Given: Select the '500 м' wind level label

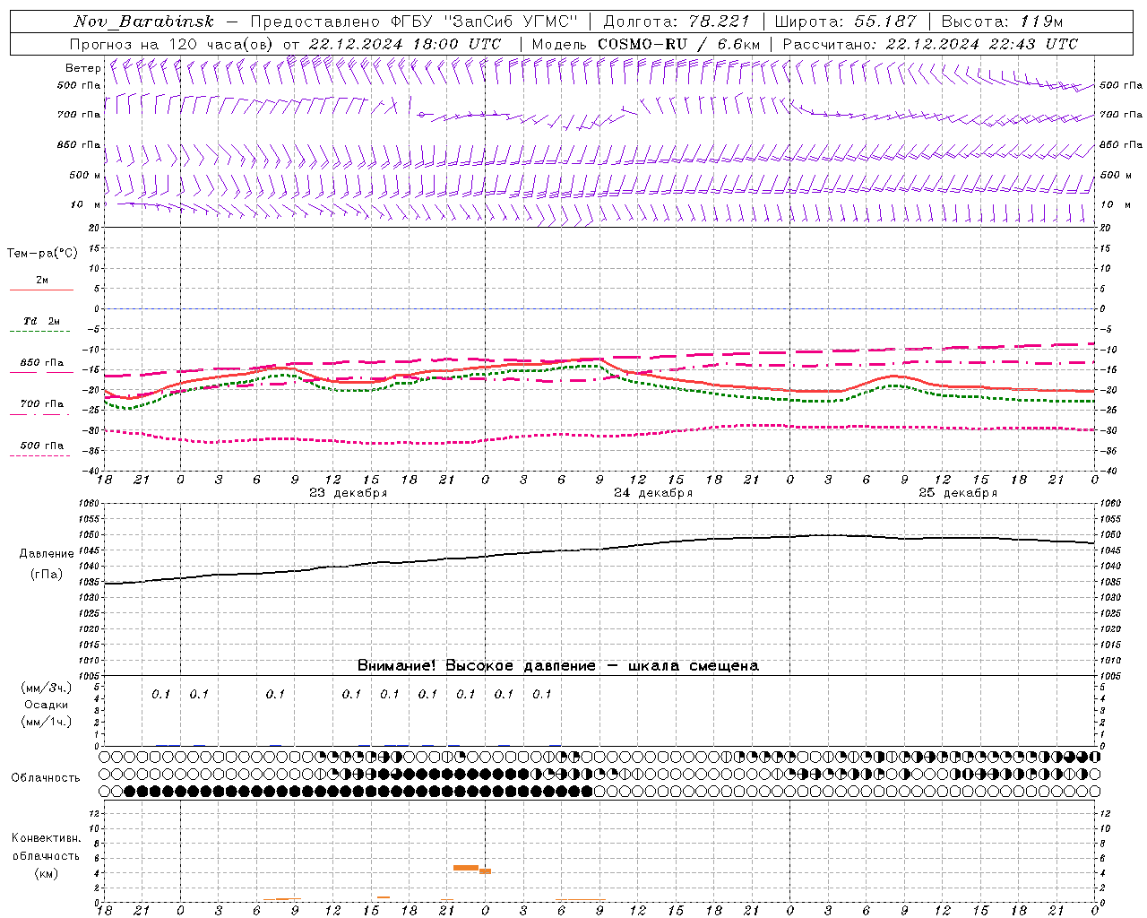Looking at the screenshot, I should [86, 175].
